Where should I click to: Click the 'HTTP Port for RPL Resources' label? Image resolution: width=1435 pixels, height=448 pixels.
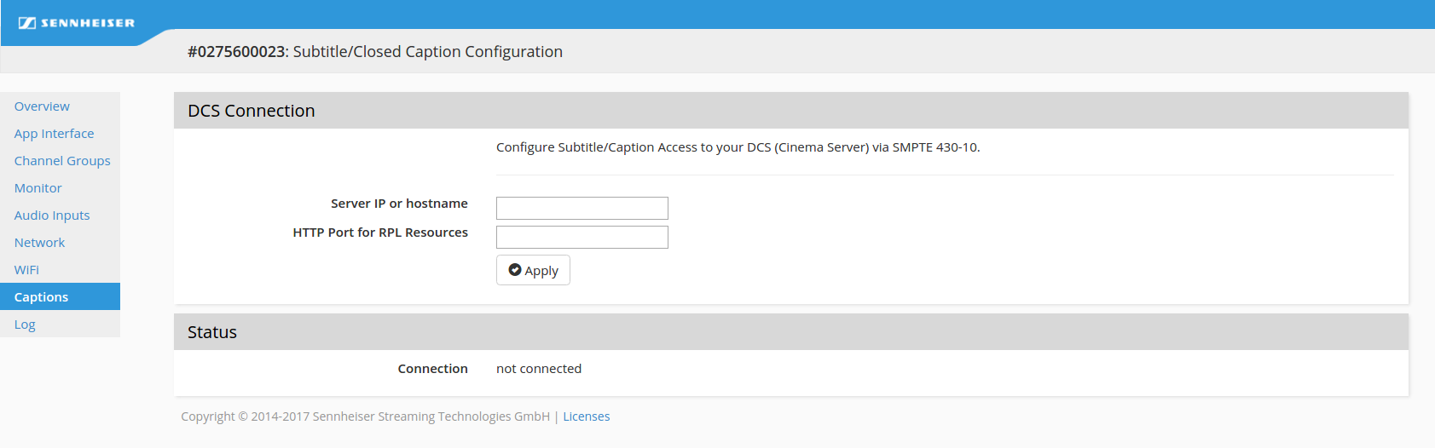coord(380,233)
